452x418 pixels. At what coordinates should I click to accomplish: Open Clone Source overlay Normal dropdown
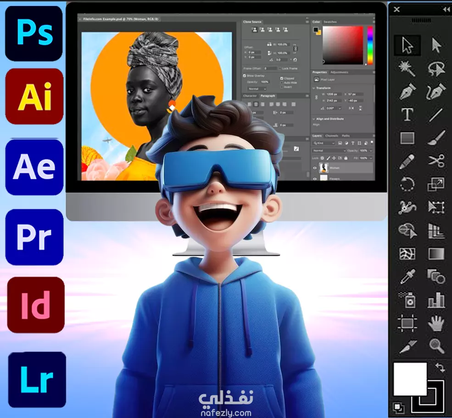[x=257, y=88]
